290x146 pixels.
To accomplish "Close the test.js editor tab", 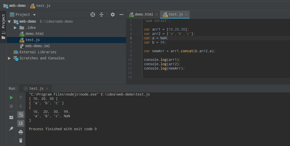I will 186,15.
